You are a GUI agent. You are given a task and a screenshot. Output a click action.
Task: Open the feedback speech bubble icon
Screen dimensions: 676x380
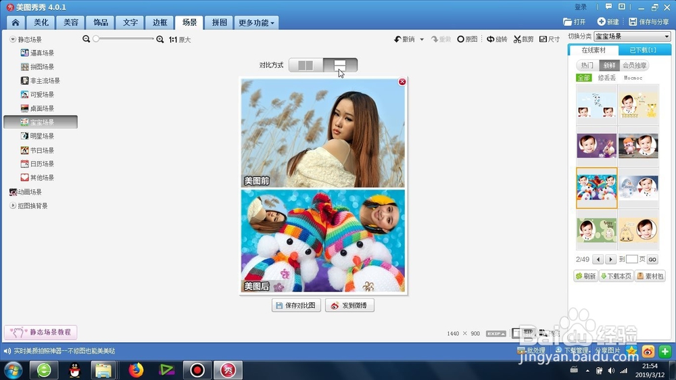(608, 7)
